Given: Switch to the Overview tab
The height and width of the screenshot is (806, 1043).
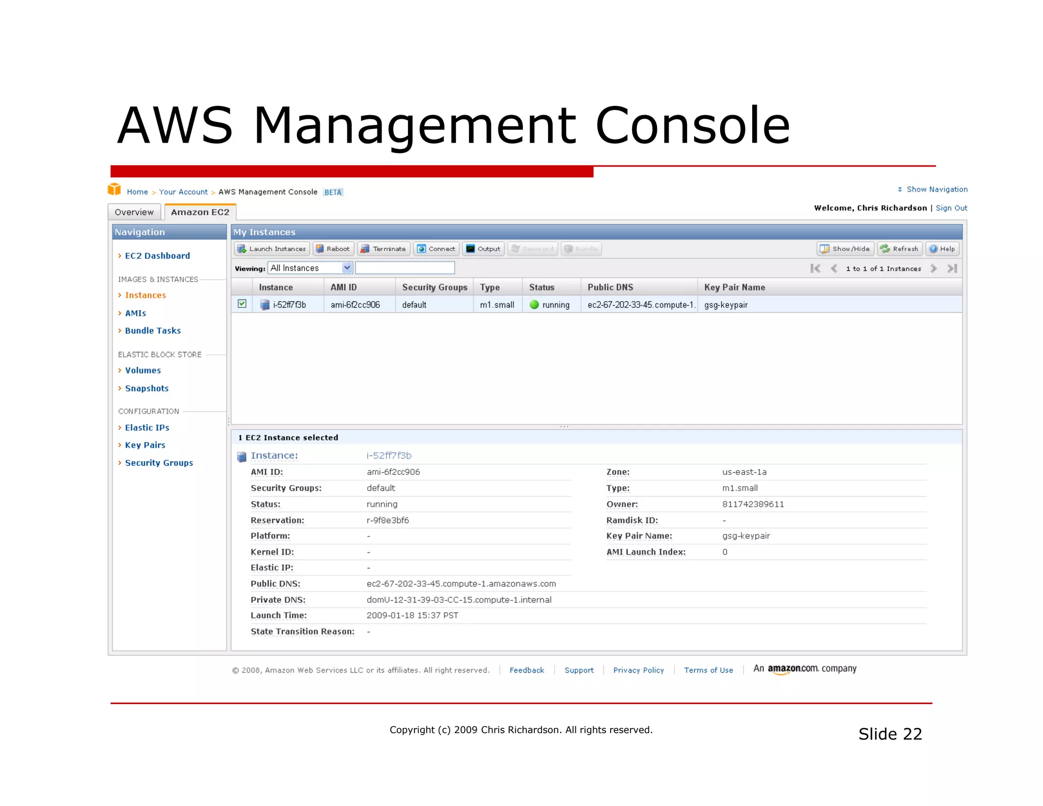Looking at the screenshot, I should click(134, 212).
